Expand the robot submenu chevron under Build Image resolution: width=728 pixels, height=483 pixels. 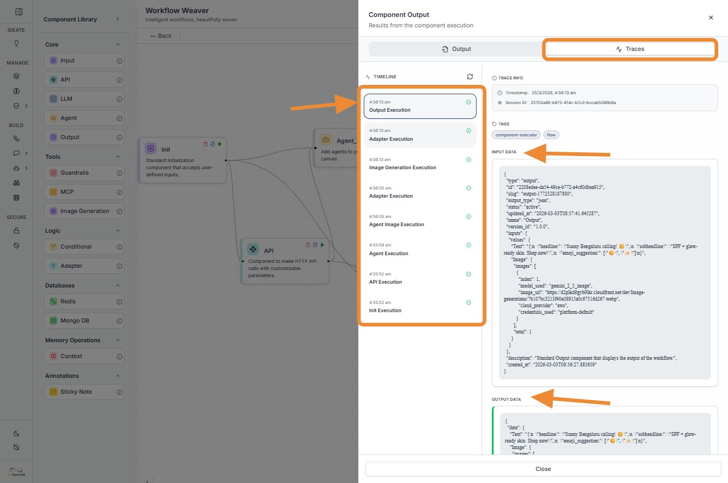26,168
